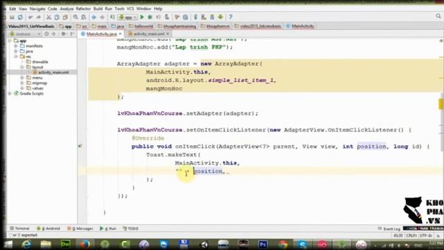Open the Android tool window at bottom
This screenshot has width=444, height=250.
tap(48, 228)
